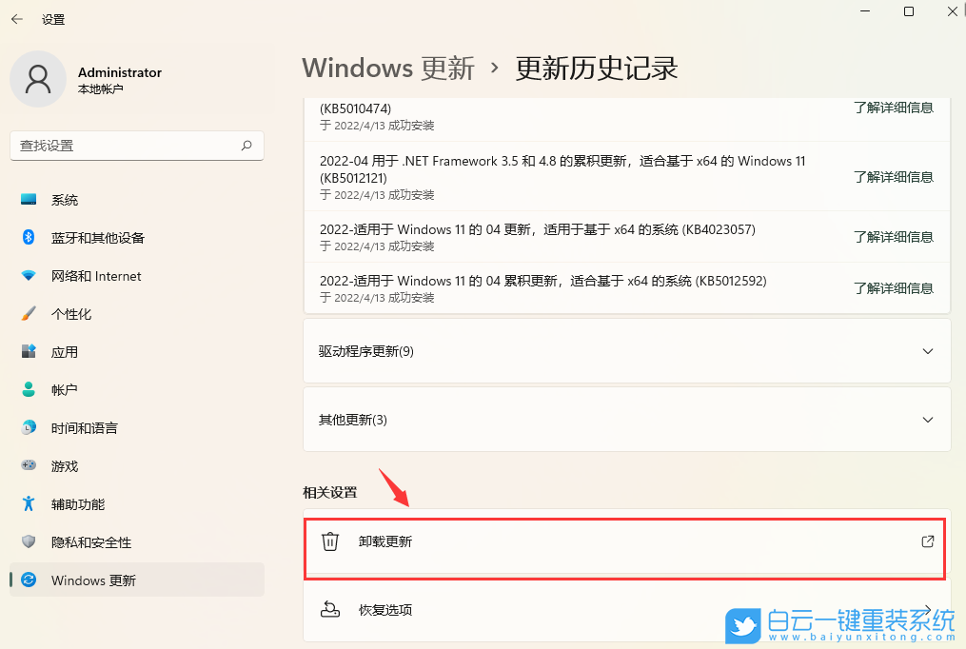Click the external-link icon on 卸载更新 row
Image resolution: width=966 pixels, height=649 pixels.
pyautogui.click(x=927, y=541)
